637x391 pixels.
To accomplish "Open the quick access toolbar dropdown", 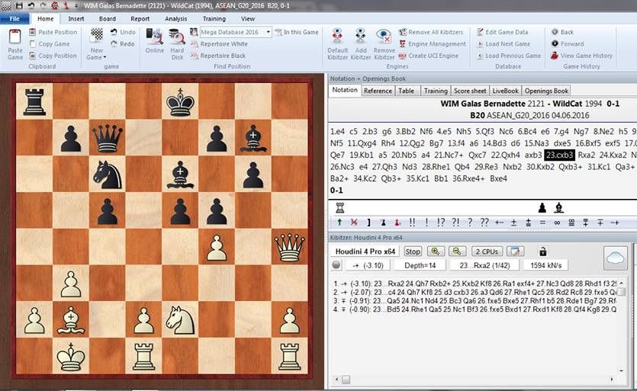I will [76, 5].
